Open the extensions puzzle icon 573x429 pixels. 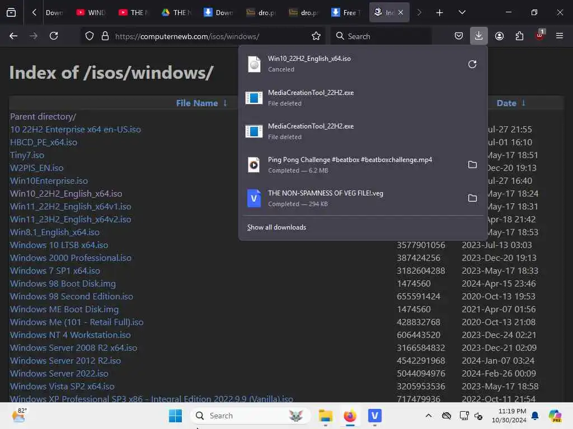pos(519,36)
